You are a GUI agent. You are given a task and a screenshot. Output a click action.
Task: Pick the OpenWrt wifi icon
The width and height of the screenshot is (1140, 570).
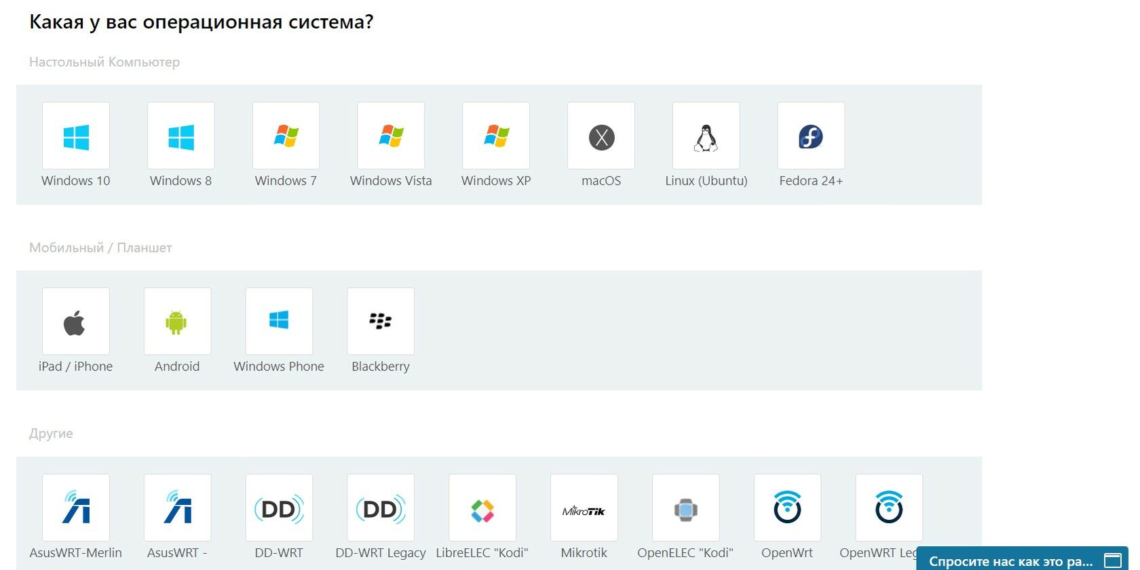787,508
